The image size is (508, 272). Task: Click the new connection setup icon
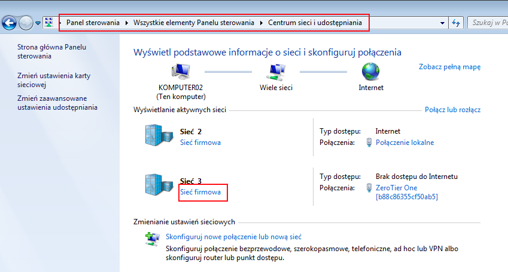pyautogui.click(x=151, y=239)
